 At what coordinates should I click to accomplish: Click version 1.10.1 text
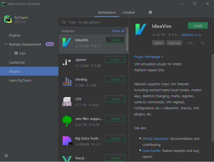pos(190,43)
